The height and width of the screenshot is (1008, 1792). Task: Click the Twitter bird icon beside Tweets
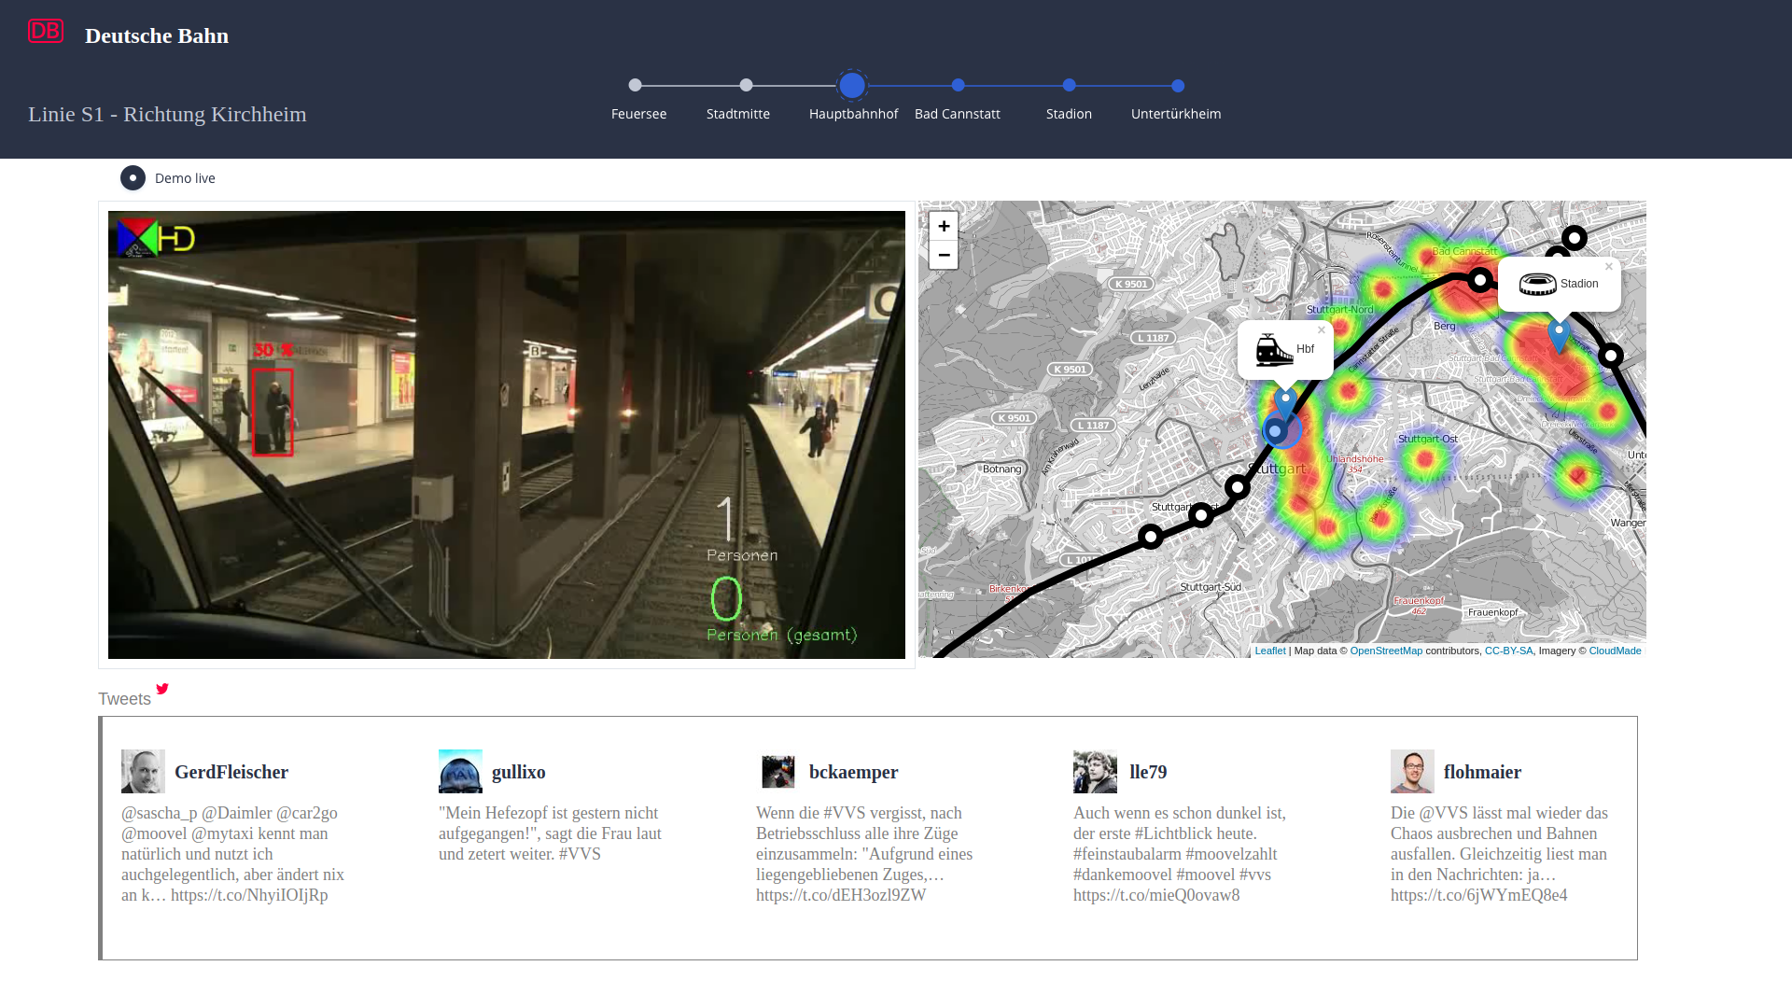pyautogui.click(x=162, y=689)
